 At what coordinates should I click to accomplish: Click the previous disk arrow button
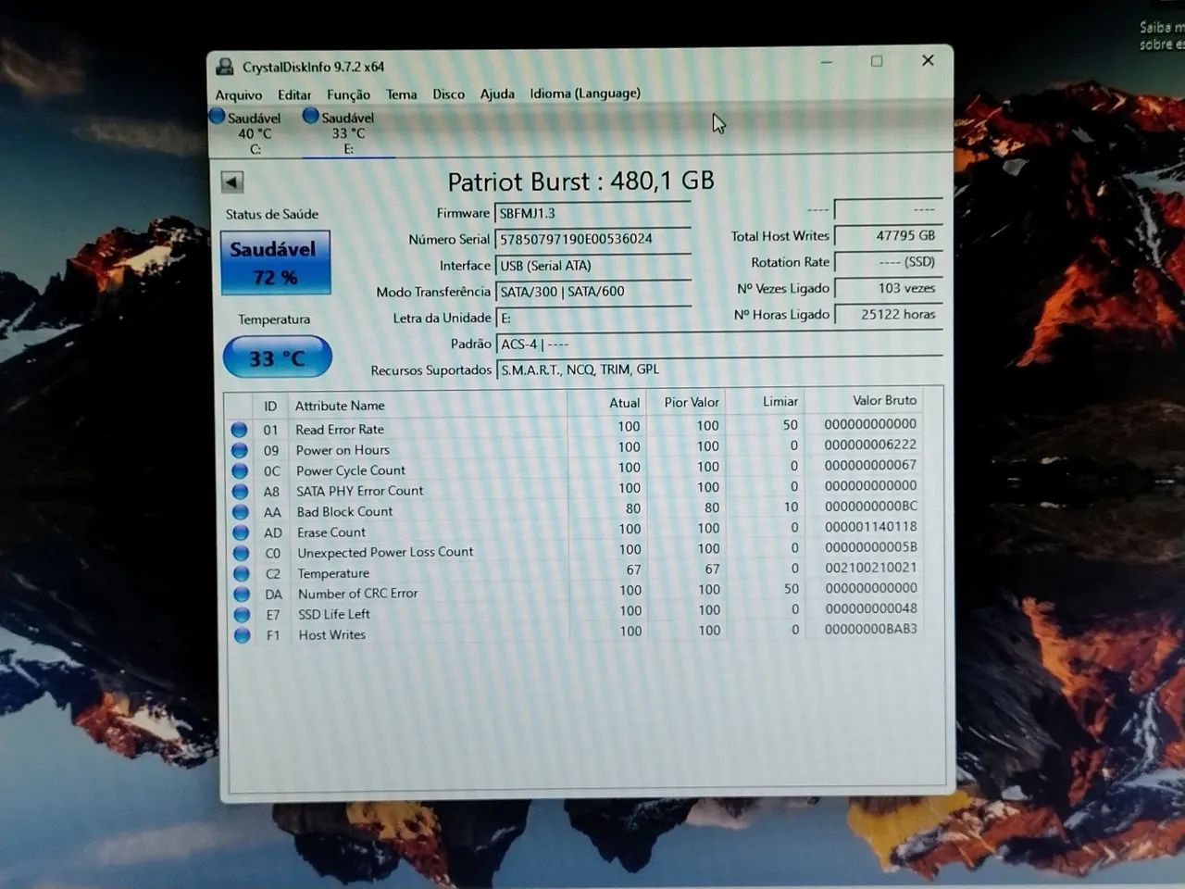pos(231,182)
